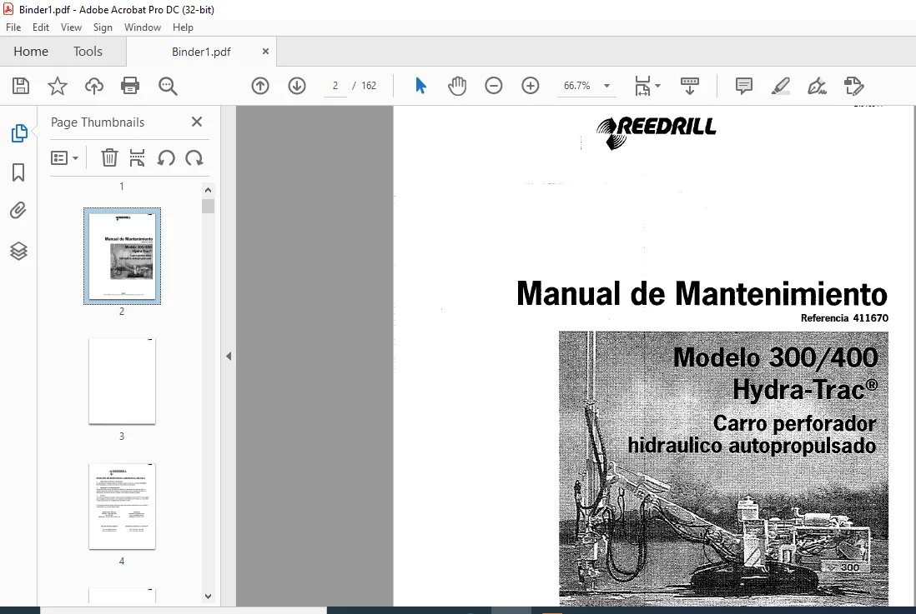Screen dimensions: 916x614
Task: Open the File menu
Action: [13, 27]
